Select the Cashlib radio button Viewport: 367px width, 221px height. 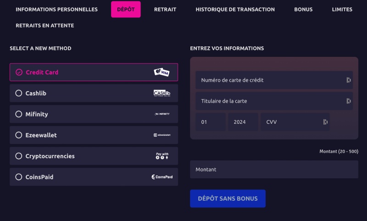coord(19,93)
